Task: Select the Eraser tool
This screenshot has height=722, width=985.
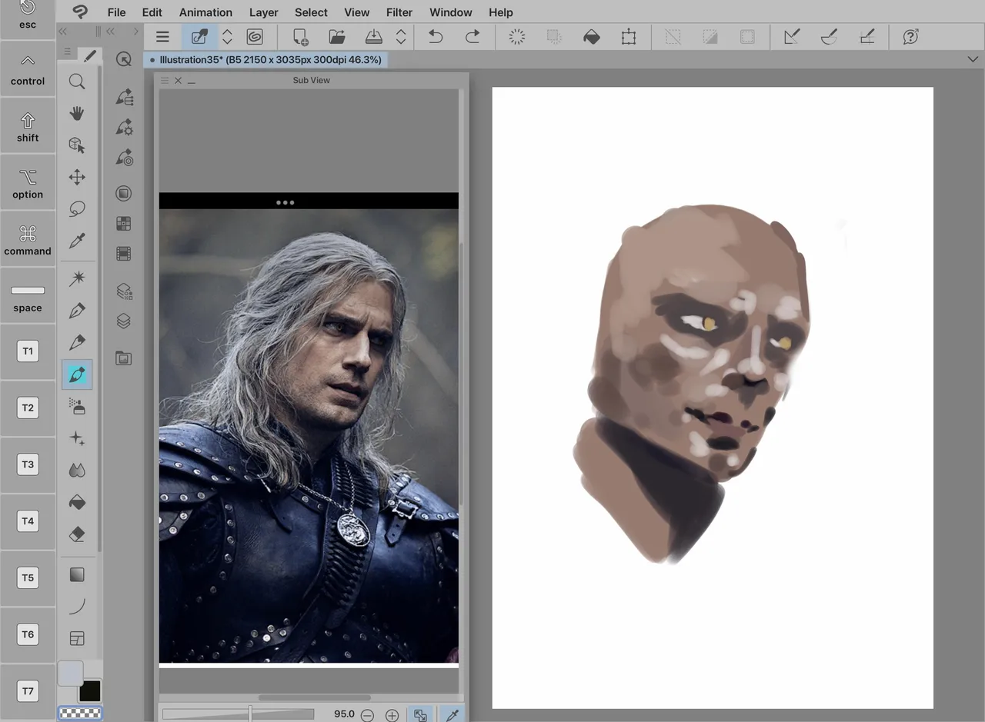Action: (x=77, y=534)
